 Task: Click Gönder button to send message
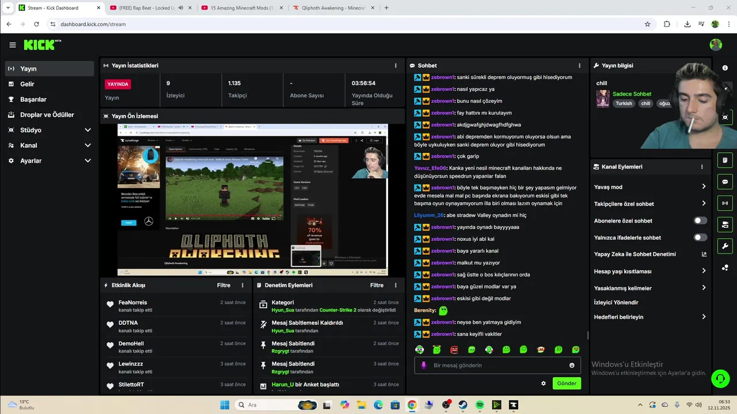click(x=567, y=383)
